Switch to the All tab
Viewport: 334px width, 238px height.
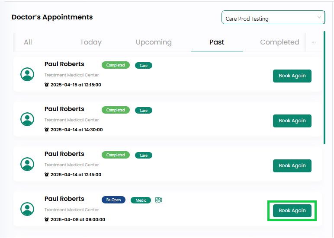coord(28,42)
